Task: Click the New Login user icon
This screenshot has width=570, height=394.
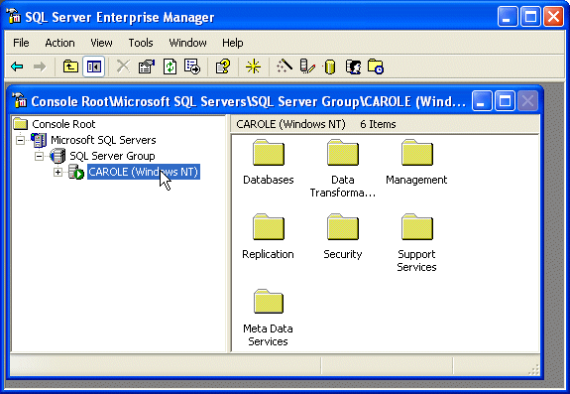Action: click(353, 66)
